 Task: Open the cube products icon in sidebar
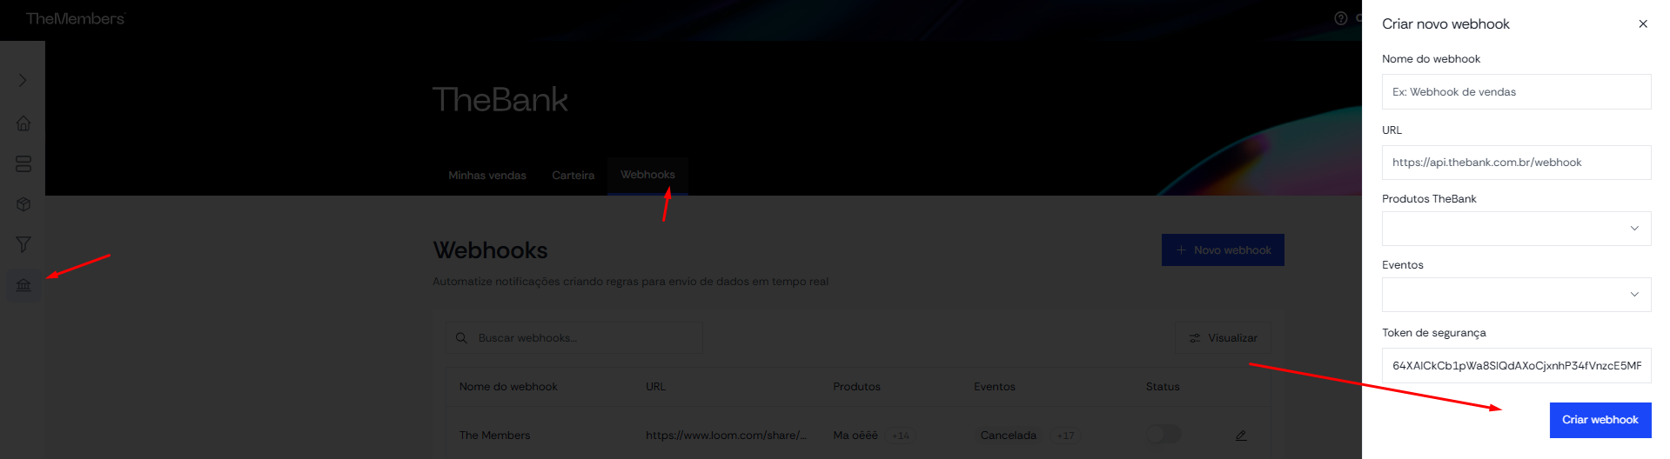[23, 204]
